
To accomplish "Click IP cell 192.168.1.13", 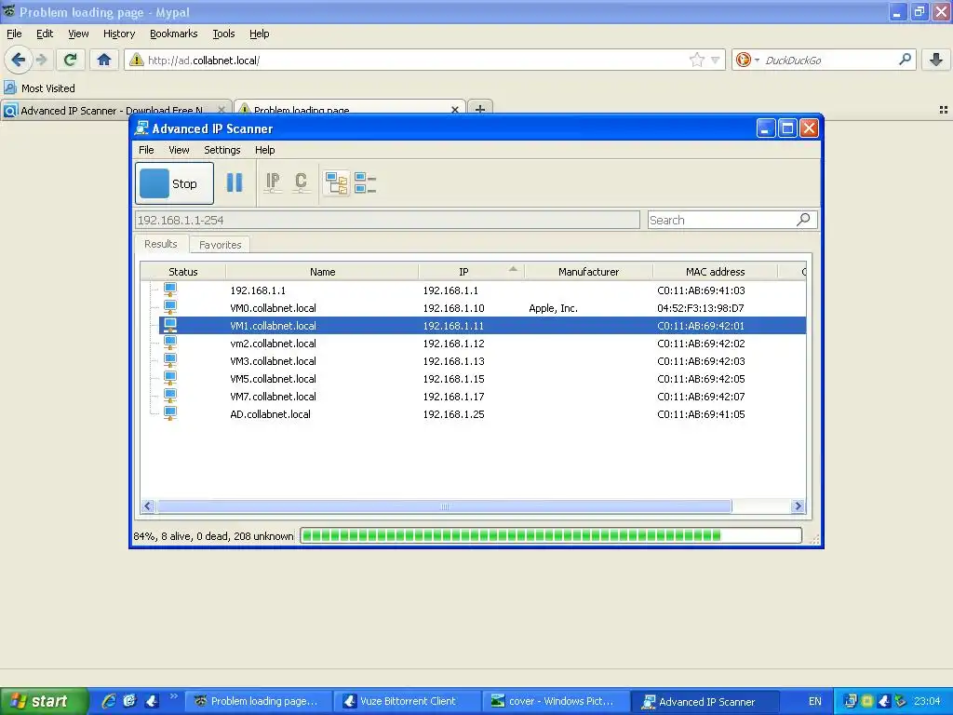I will [453, 361].
